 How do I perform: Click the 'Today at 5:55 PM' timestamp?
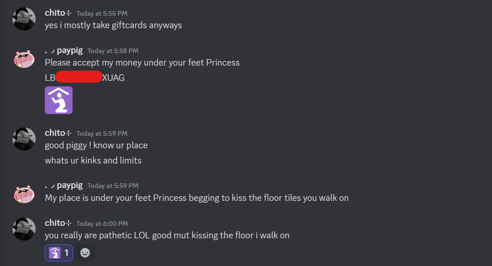101,13
